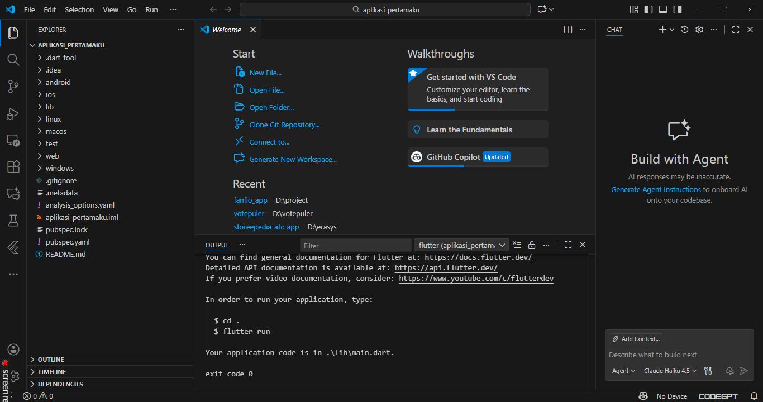Open the Flutter sidebar icon
This screenshot has height=402, width=763.
pos(13,247)
